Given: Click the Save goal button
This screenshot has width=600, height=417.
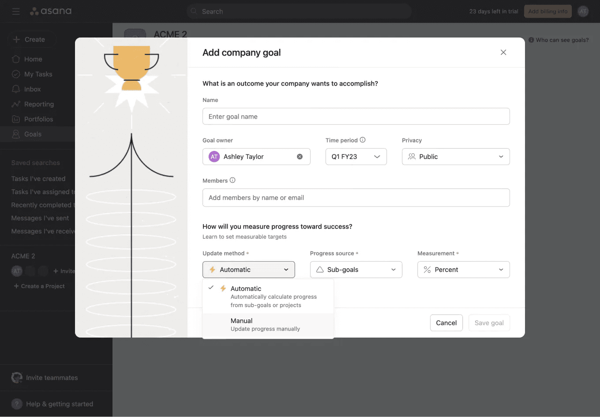Looking at the screenshot, I should 489,323.
